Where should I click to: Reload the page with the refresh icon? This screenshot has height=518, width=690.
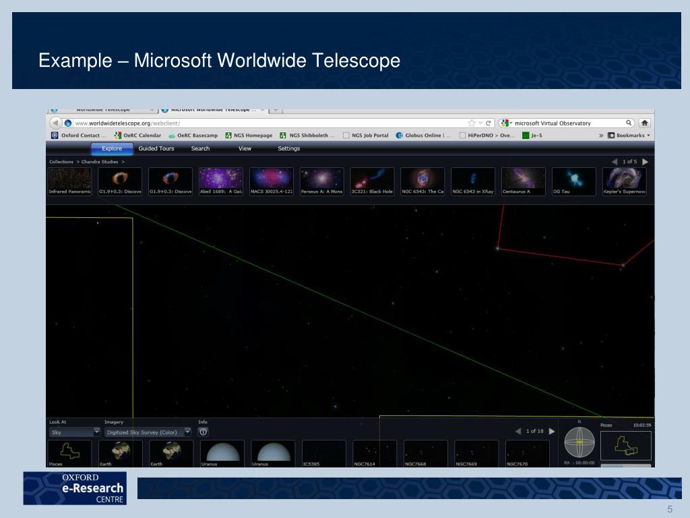pyautogui.click(x=488, y=123)
